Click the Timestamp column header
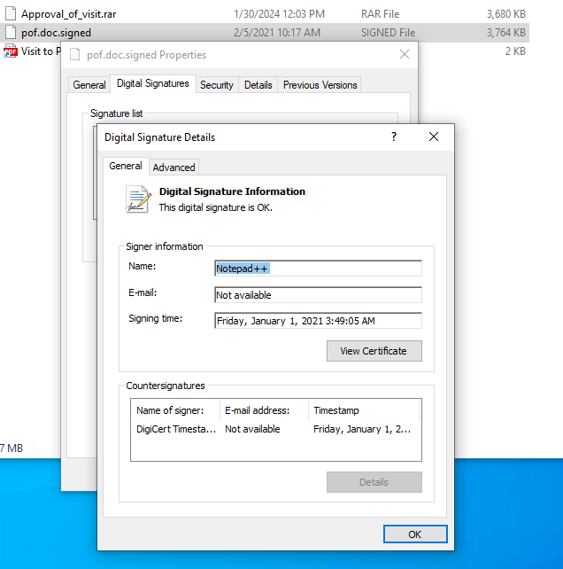This screenshot has height=569, width=563. [x=364, y=410]
